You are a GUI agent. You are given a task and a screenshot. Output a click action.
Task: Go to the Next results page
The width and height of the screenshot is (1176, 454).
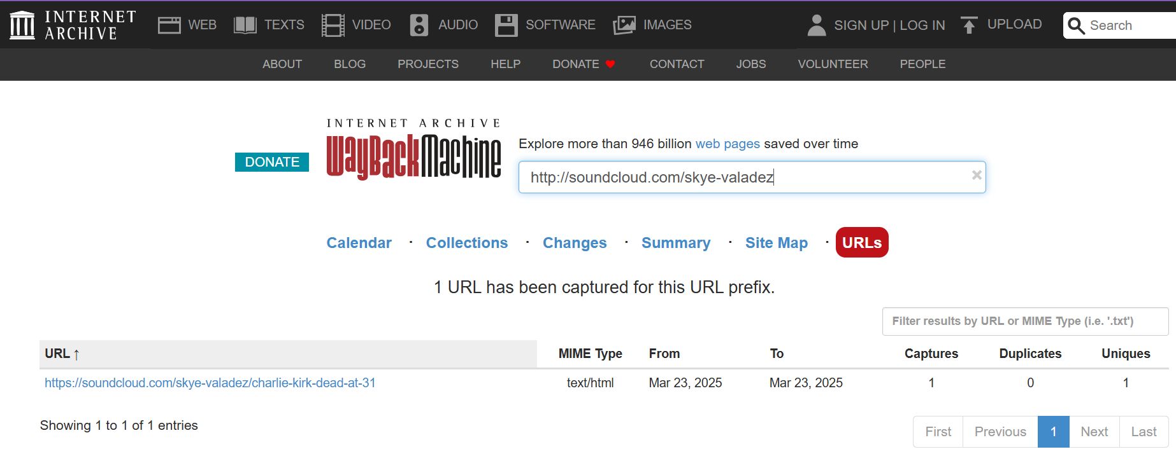(1094, 432)
